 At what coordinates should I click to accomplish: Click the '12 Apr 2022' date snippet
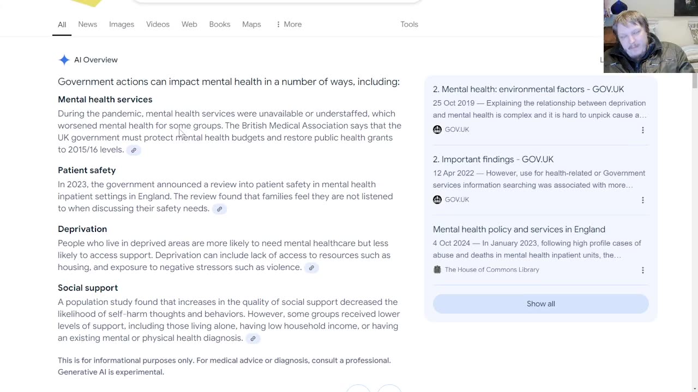tap(453, 173)
